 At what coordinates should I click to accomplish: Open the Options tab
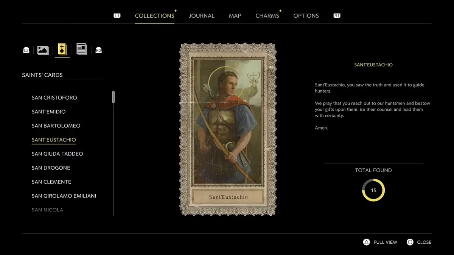coord(306,16)
